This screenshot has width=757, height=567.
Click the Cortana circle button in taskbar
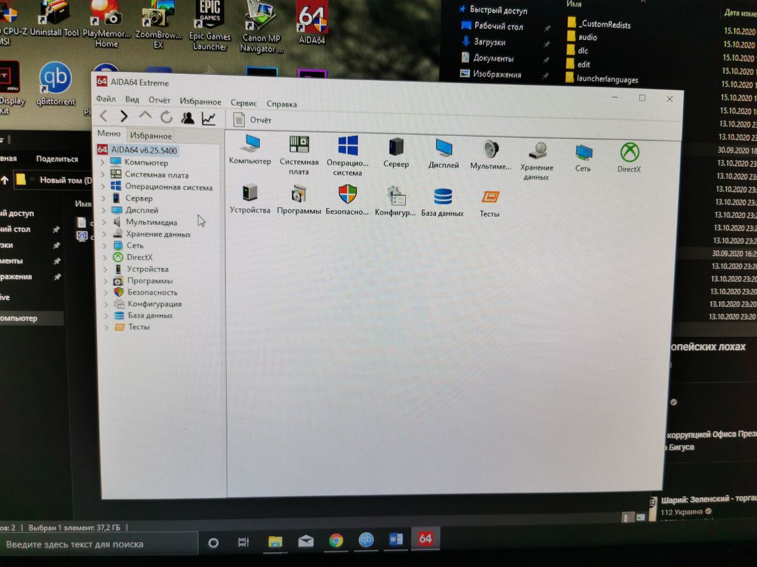tap(213, 542)
